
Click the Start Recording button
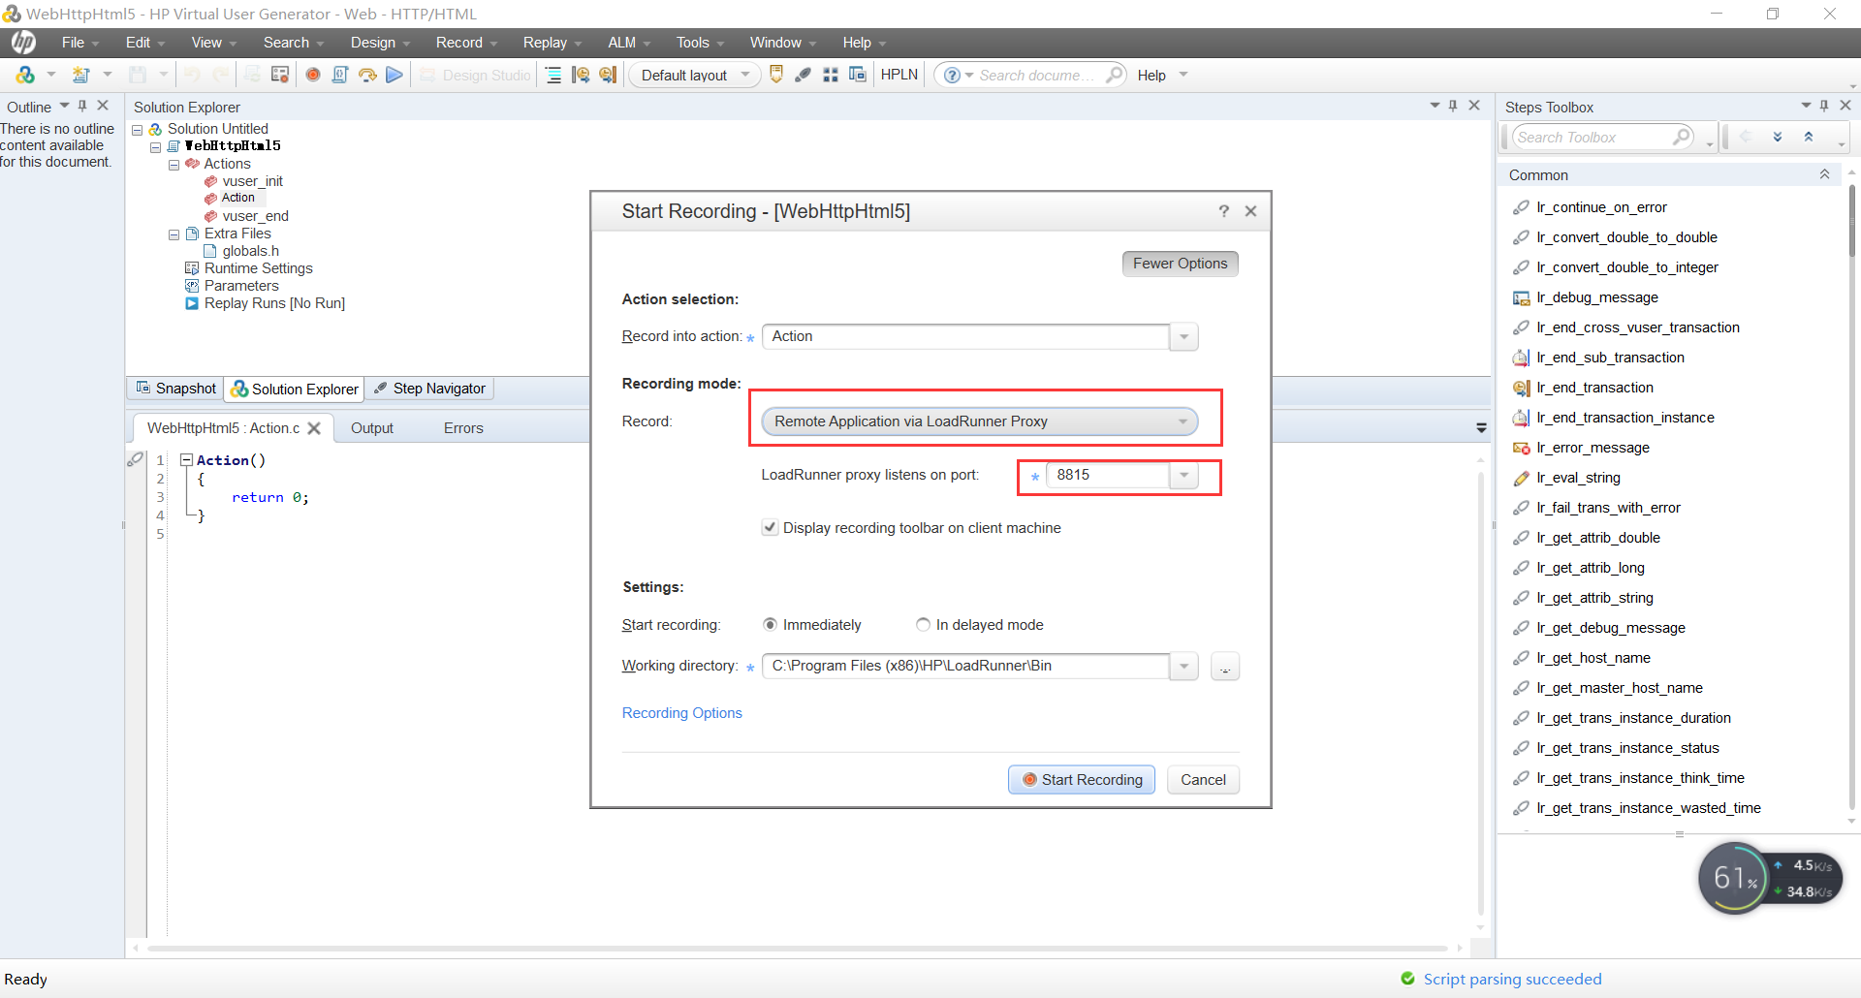click(x=1081, y=779)
